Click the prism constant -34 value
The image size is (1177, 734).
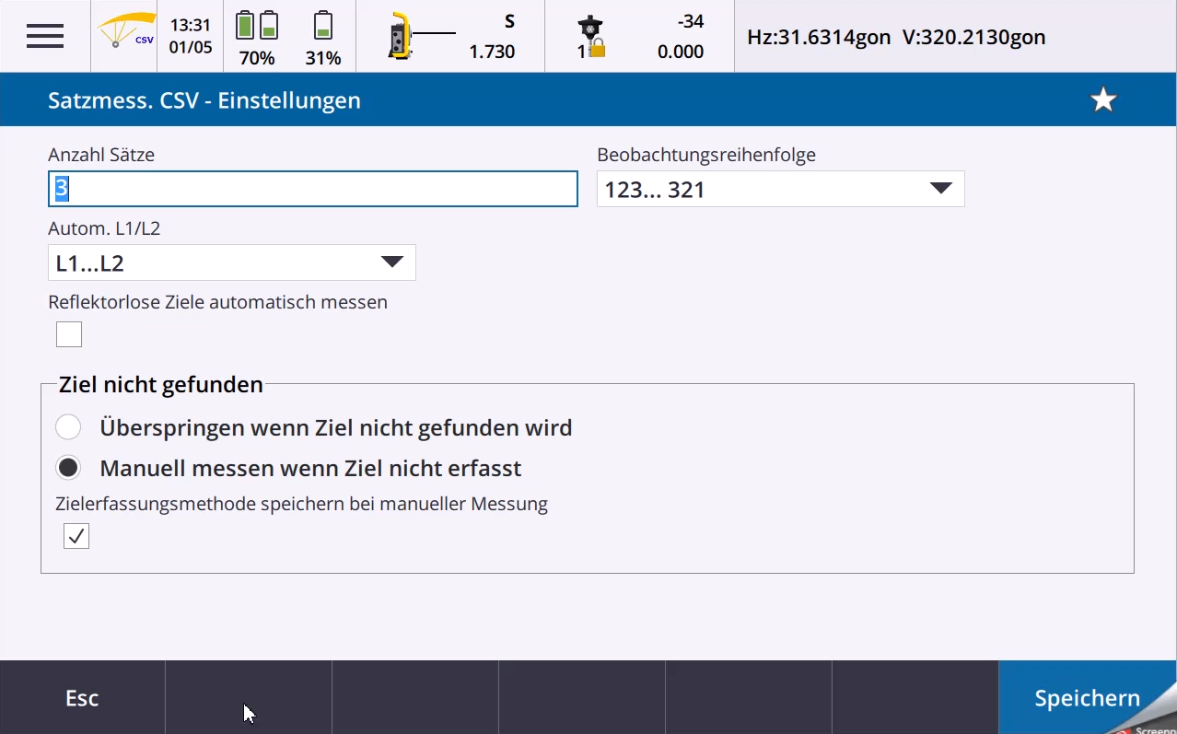(x=690, y=22)
